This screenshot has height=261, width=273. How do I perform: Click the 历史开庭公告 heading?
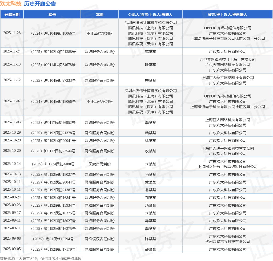click(40, 4)
